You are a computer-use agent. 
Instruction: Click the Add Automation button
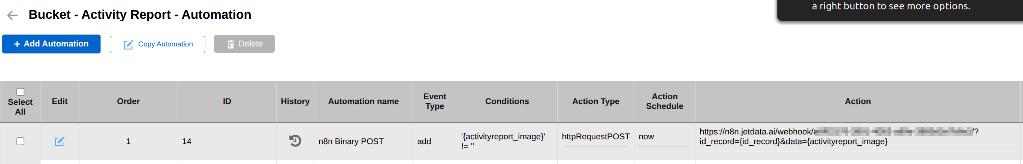coord(51,44)
